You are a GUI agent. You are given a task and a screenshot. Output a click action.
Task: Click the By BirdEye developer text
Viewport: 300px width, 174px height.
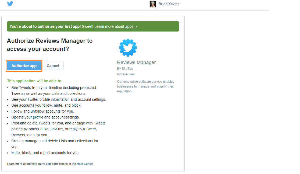pos(125,69)
